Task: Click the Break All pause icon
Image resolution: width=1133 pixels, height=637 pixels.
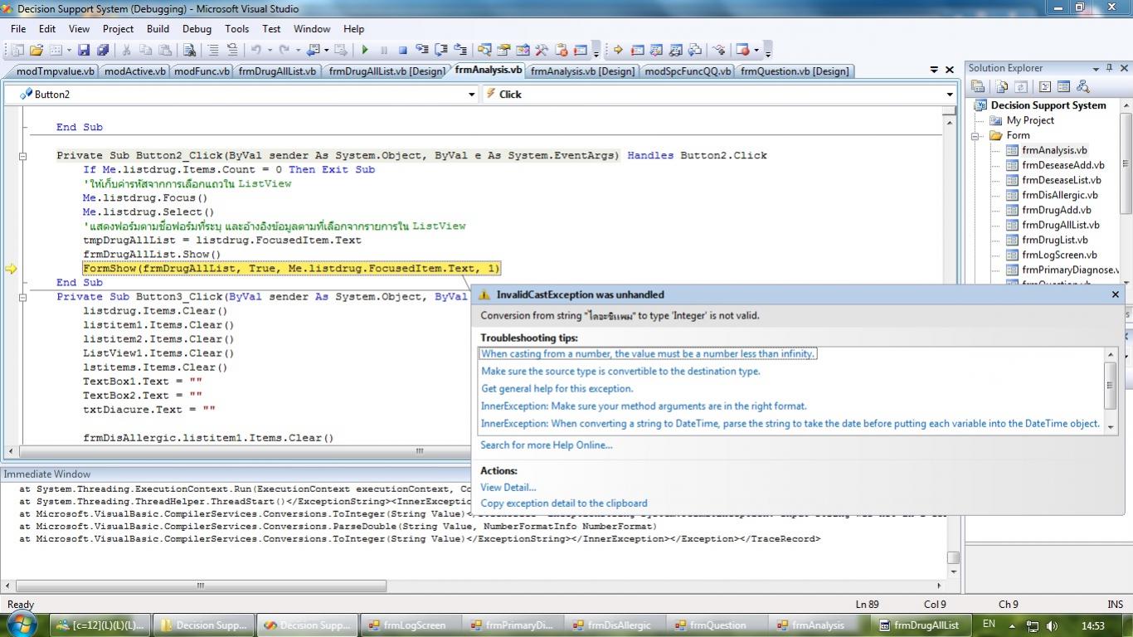Action: 384,50
